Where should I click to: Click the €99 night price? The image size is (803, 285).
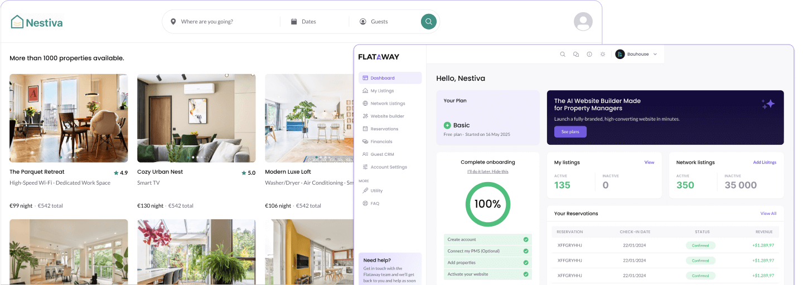tap(21, 206)
